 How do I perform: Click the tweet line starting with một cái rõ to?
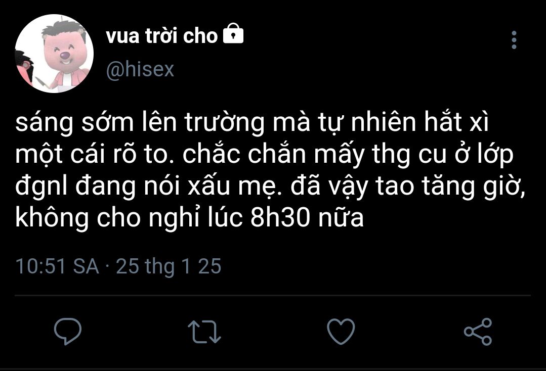(x=265, y=154)
